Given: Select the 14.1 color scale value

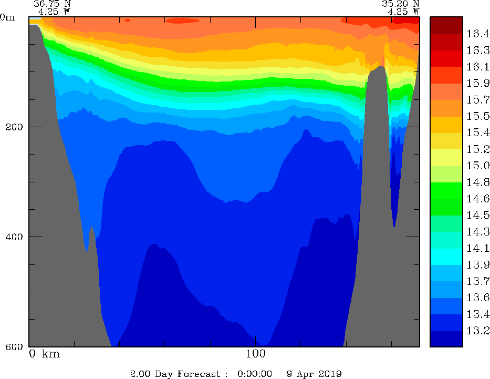Looking at the screenshot, I should click(x=478, y=248).
